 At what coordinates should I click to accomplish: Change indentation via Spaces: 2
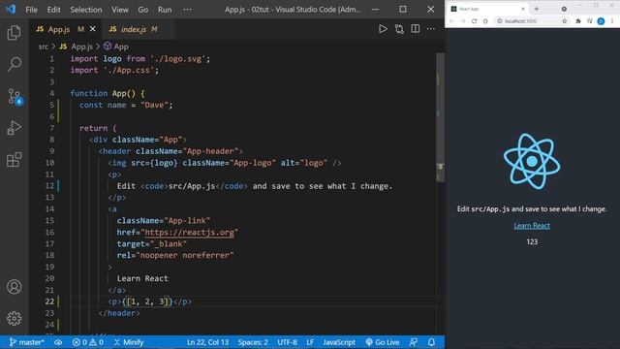point(253,342)
